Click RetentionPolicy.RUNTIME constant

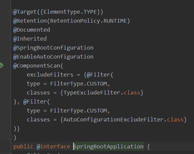[x=88, y=21]
